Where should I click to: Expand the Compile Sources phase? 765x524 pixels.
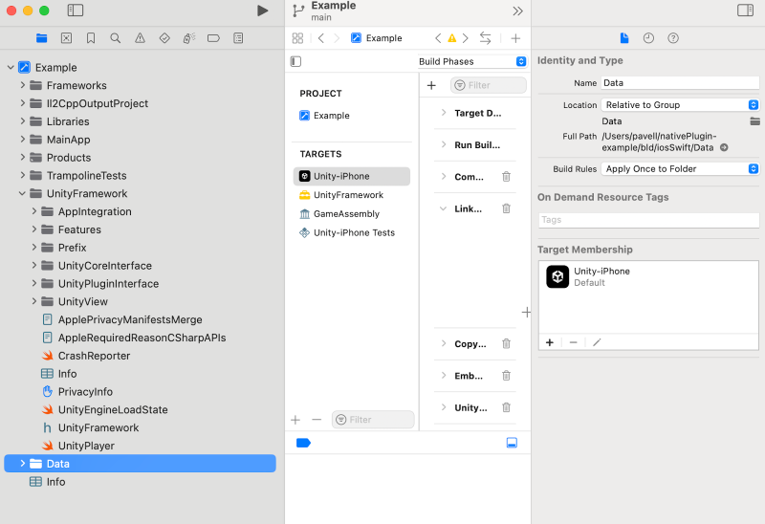click(444, 177)
